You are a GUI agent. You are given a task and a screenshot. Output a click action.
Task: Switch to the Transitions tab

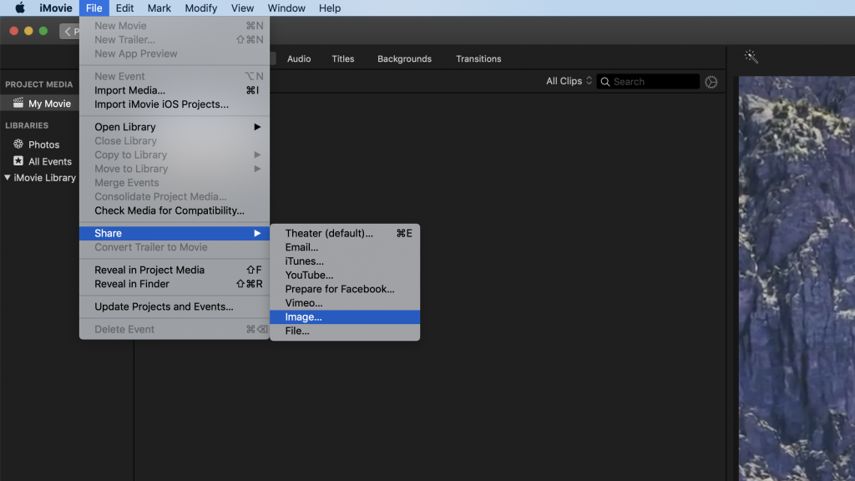pyautogui.click(x=478, y=59)
